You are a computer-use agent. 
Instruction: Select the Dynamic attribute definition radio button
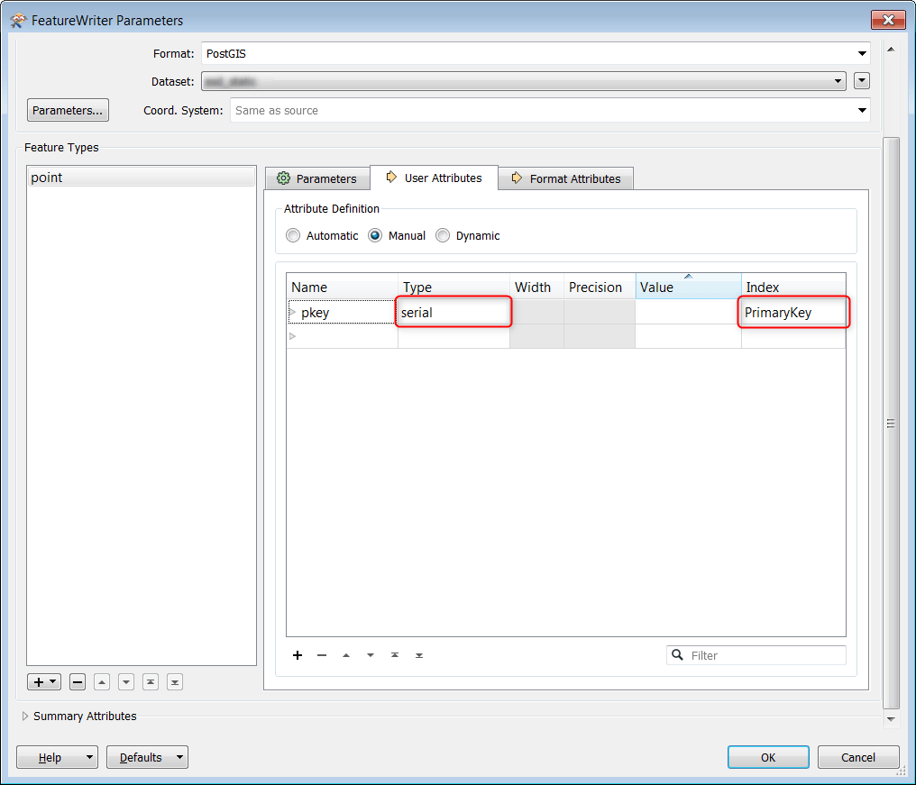[443, 234]
